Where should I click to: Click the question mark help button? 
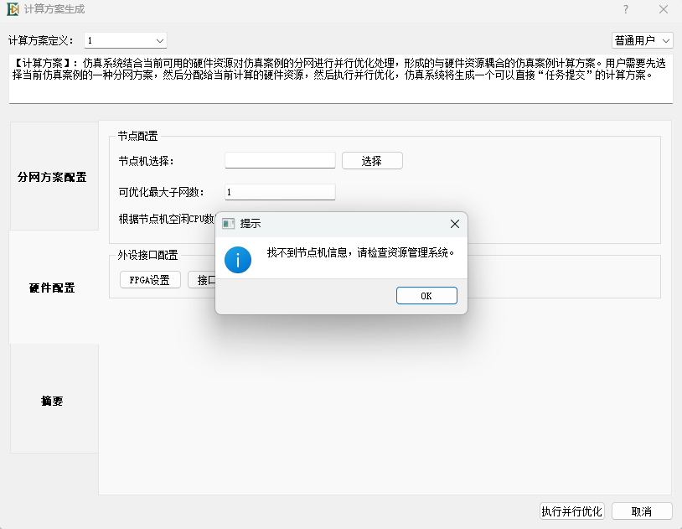click(x=625, y=9)
